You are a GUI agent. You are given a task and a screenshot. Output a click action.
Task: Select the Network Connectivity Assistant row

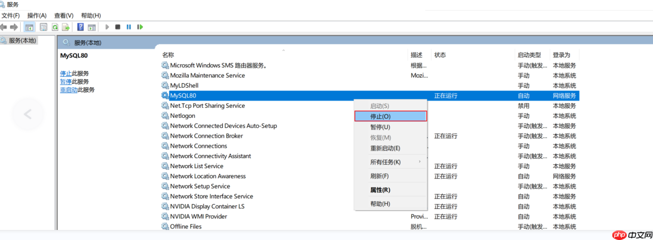[x=370, y=156]
